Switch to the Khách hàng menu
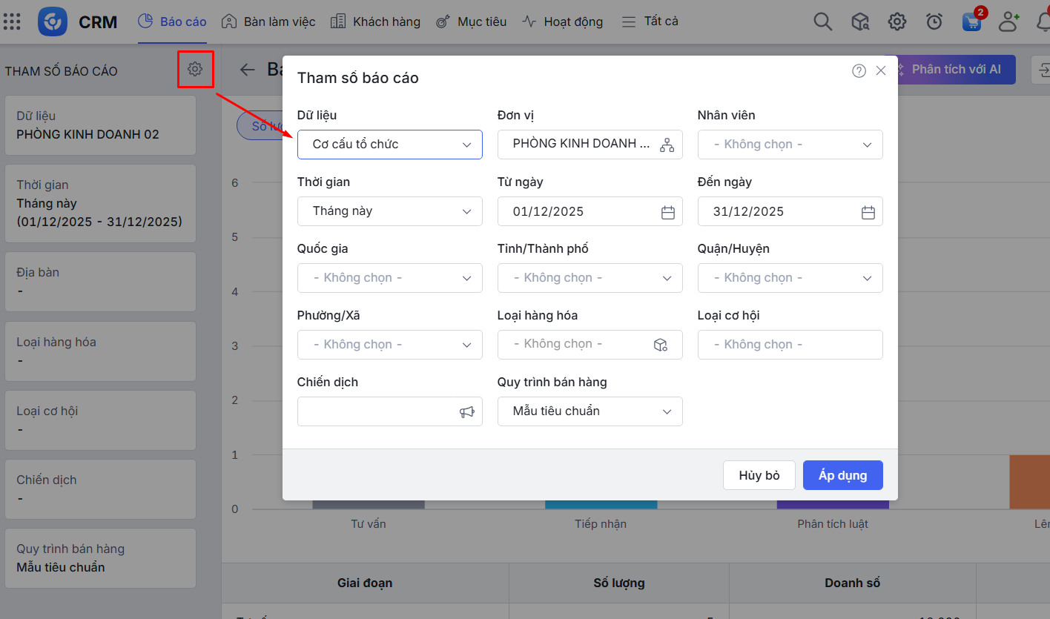Screen dimensions: 1050x619 click(x=375, y=21)
